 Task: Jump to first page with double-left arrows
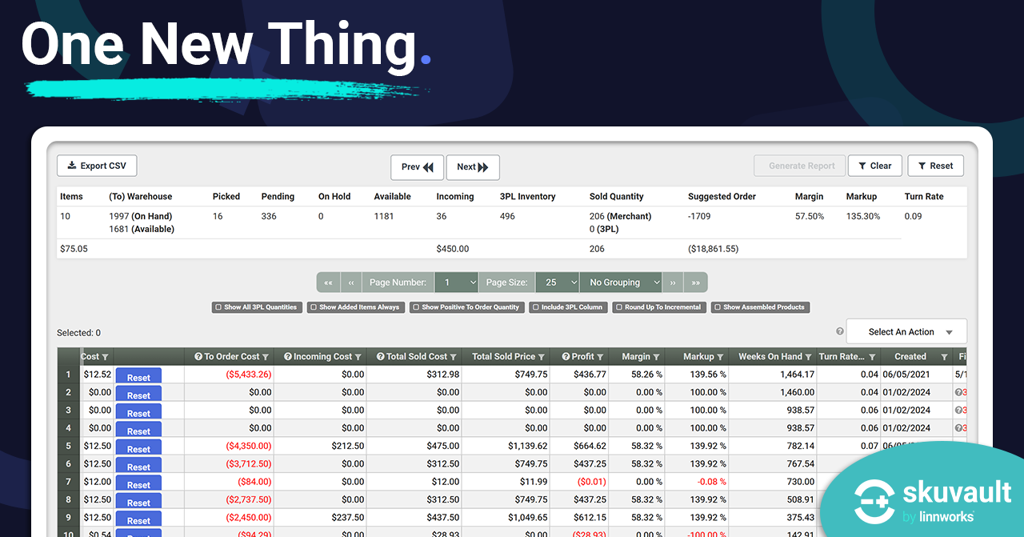(328, 283)
